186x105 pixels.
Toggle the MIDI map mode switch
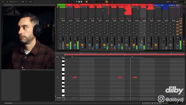pyautogui.click(x=174, y=2)
